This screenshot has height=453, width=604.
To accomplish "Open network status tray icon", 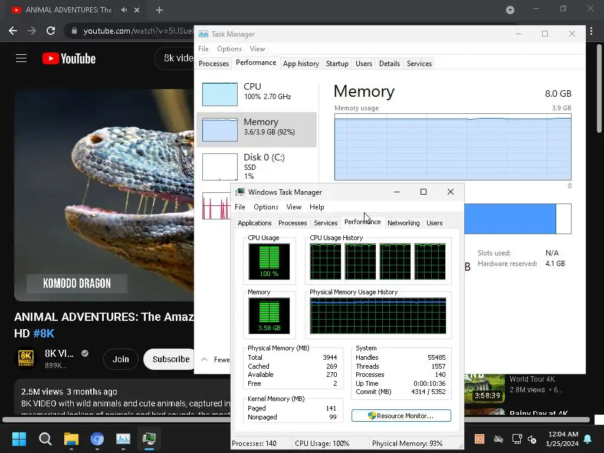I will tap(517, 439).
